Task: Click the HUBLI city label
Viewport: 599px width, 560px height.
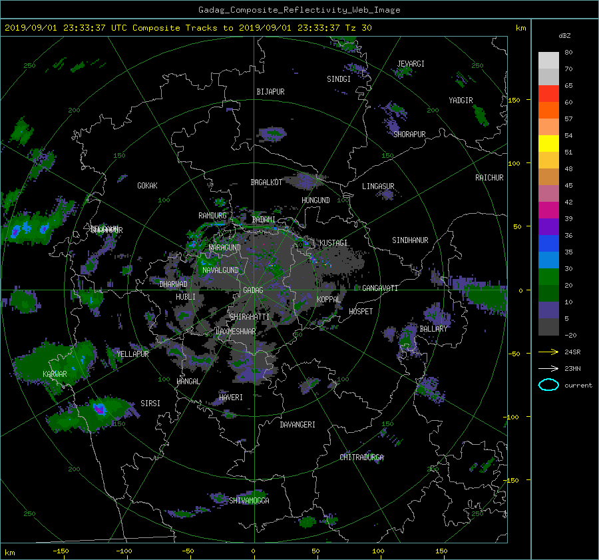Action: (186, 296)
